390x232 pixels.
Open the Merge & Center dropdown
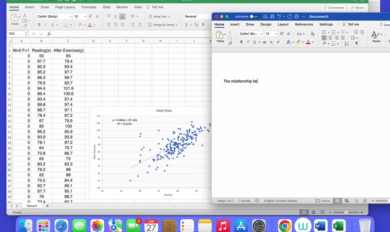tap(176, 24)
